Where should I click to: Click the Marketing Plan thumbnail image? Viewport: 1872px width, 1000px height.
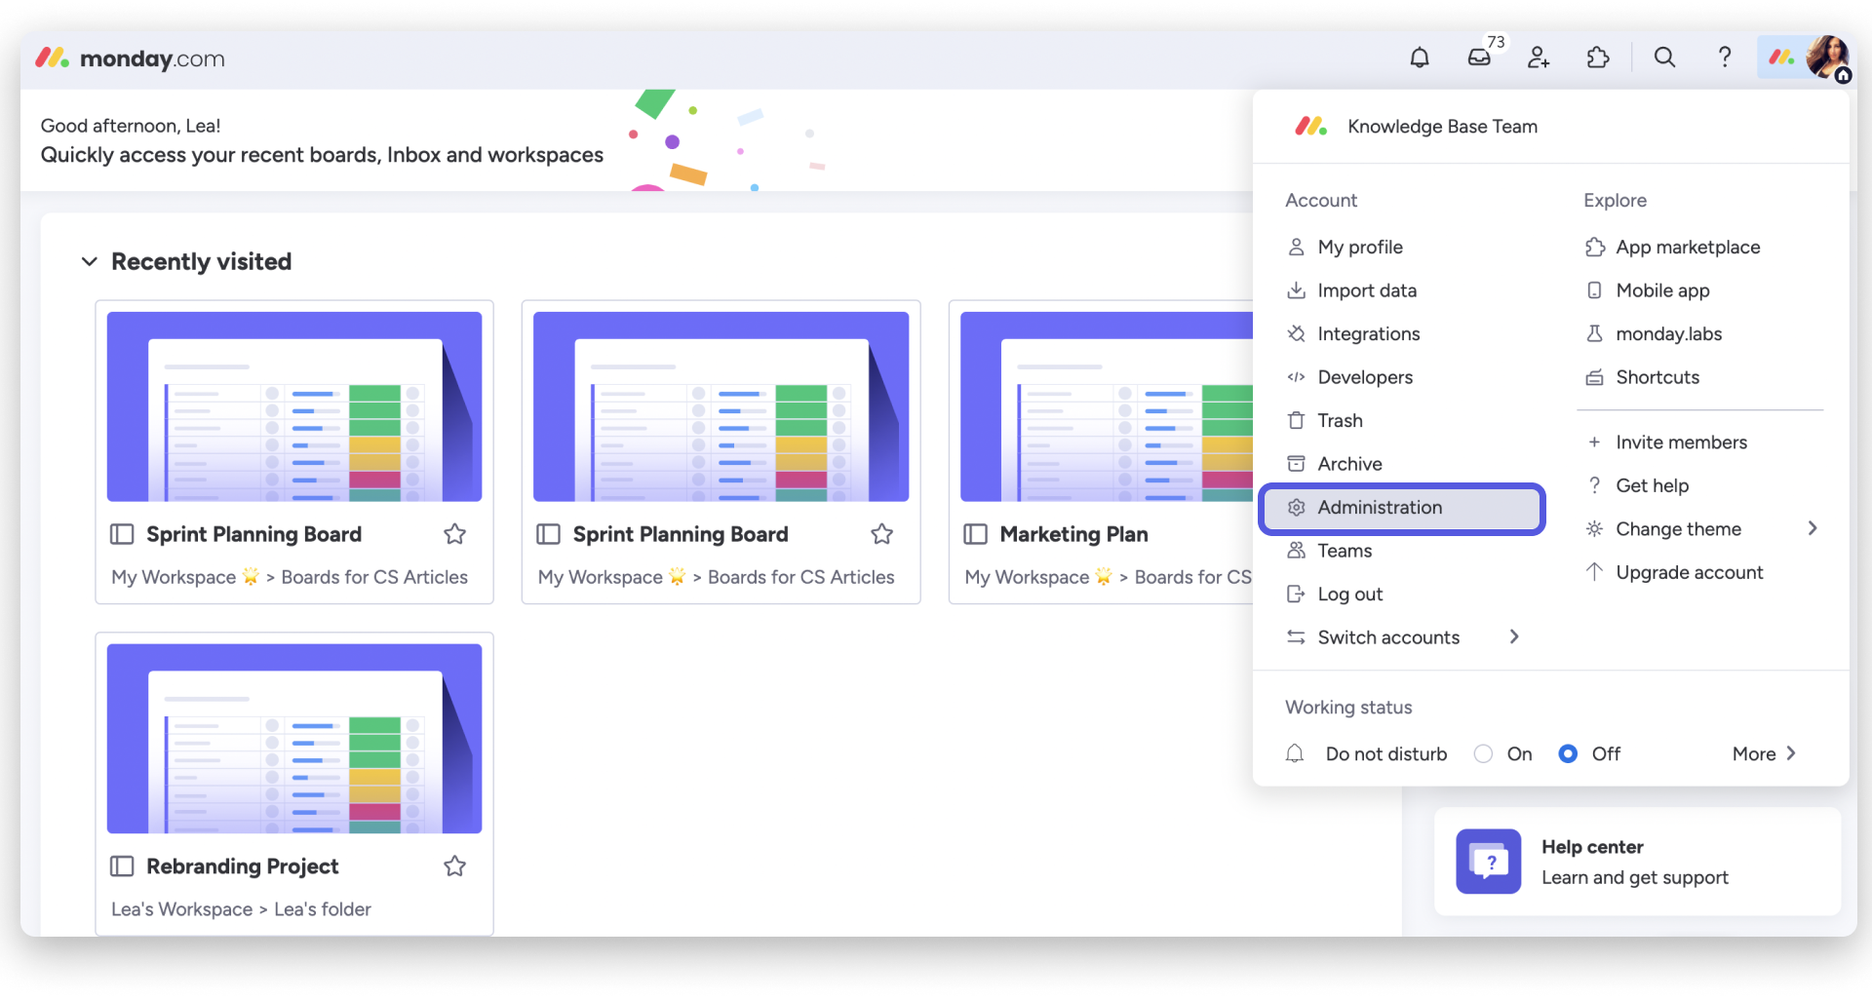(x=1107, y=406)
